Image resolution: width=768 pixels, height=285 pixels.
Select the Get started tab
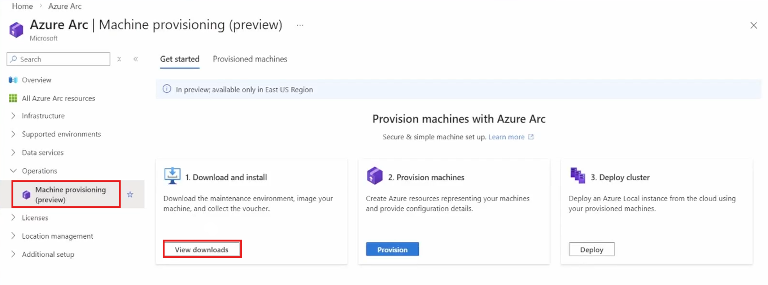pos(179,59)
